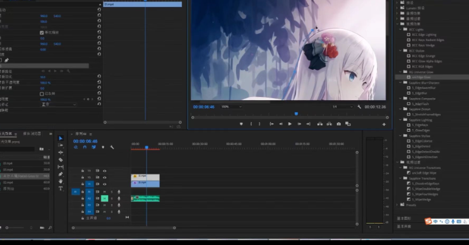Screen dimensions: 469x245
Task: Open the zoom level 100% dropdown
Action: coord(231,107)
